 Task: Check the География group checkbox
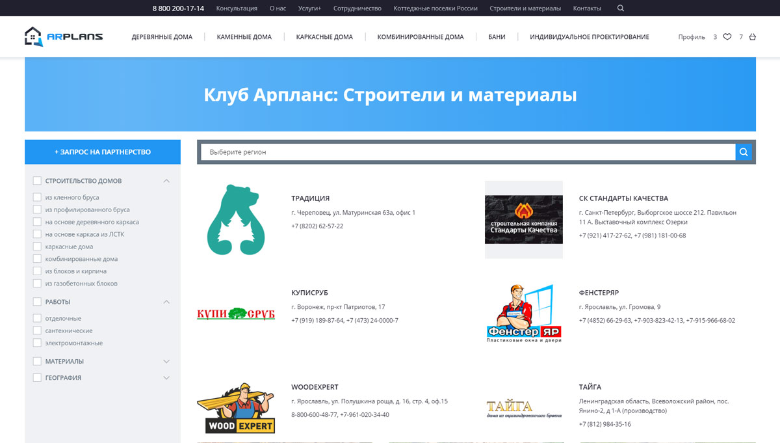[37, 377]
